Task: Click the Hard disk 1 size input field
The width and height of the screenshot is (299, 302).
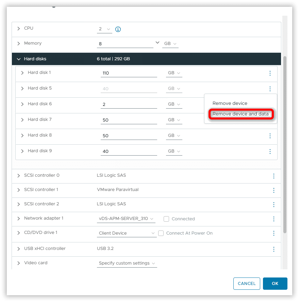Action: pos(129,73)
